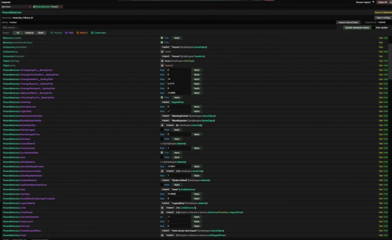Inspect the BleedingParticlePrefab object
Viewport: 392px width, 240px height.
pos(165,116)
